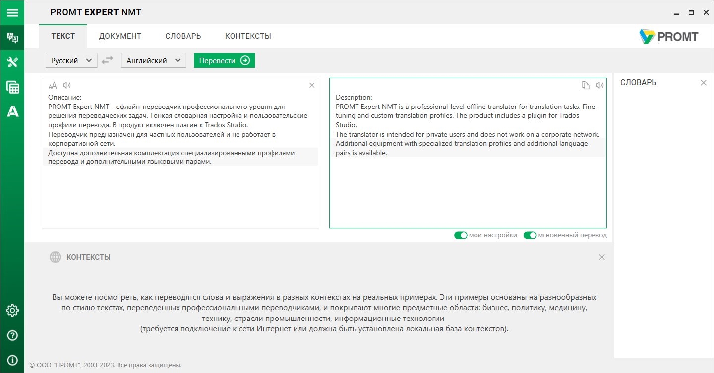Close the Словарь side panel
The image size is (714, 373).
[x=703, y=83]
